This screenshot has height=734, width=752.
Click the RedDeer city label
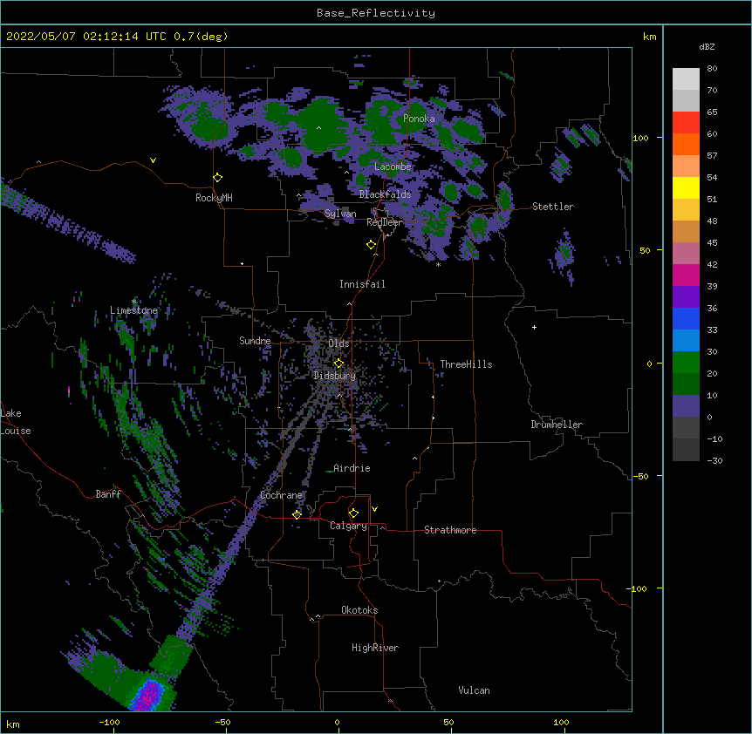click(x=384, y=222)
